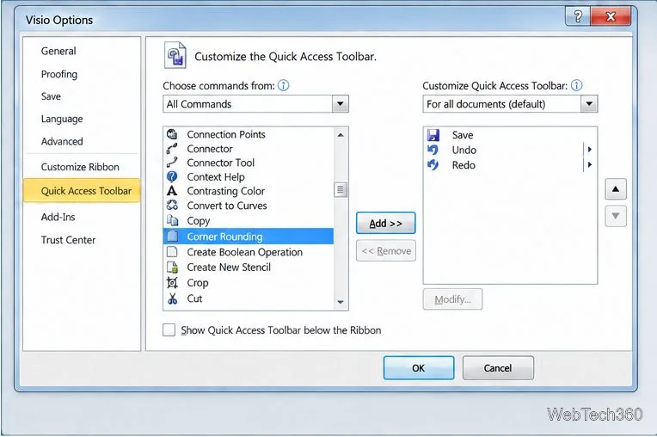657x437 pixels.
Task: Select the Create Boolean Operation list entry
Action: [248, 252]
